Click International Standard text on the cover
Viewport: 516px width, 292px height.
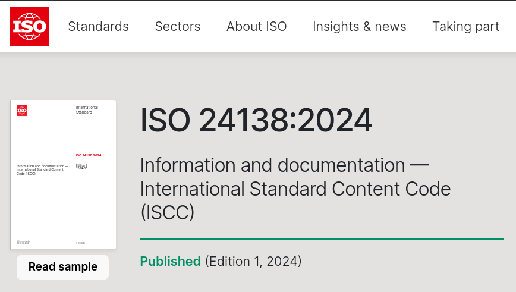[87, 109]
